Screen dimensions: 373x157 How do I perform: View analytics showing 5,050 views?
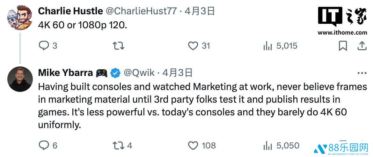267,146
